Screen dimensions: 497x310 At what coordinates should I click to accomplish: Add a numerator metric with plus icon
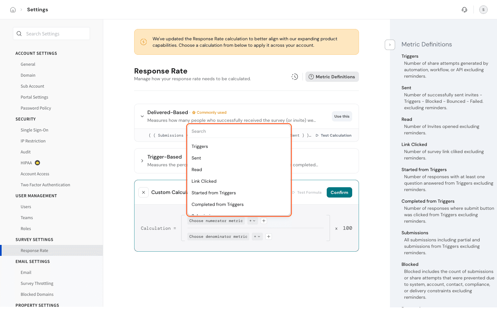(264, 221)
